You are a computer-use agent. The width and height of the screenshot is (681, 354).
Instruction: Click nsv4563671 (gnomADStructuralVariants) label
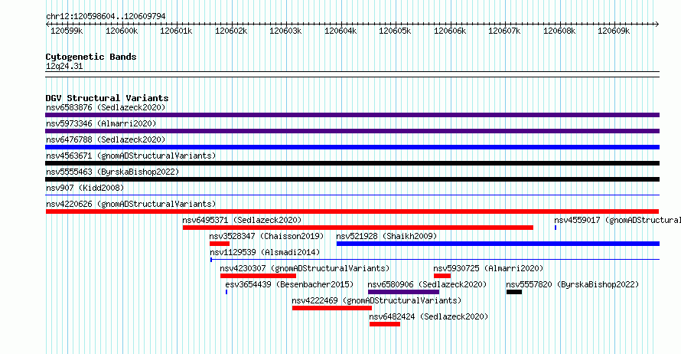131,156
